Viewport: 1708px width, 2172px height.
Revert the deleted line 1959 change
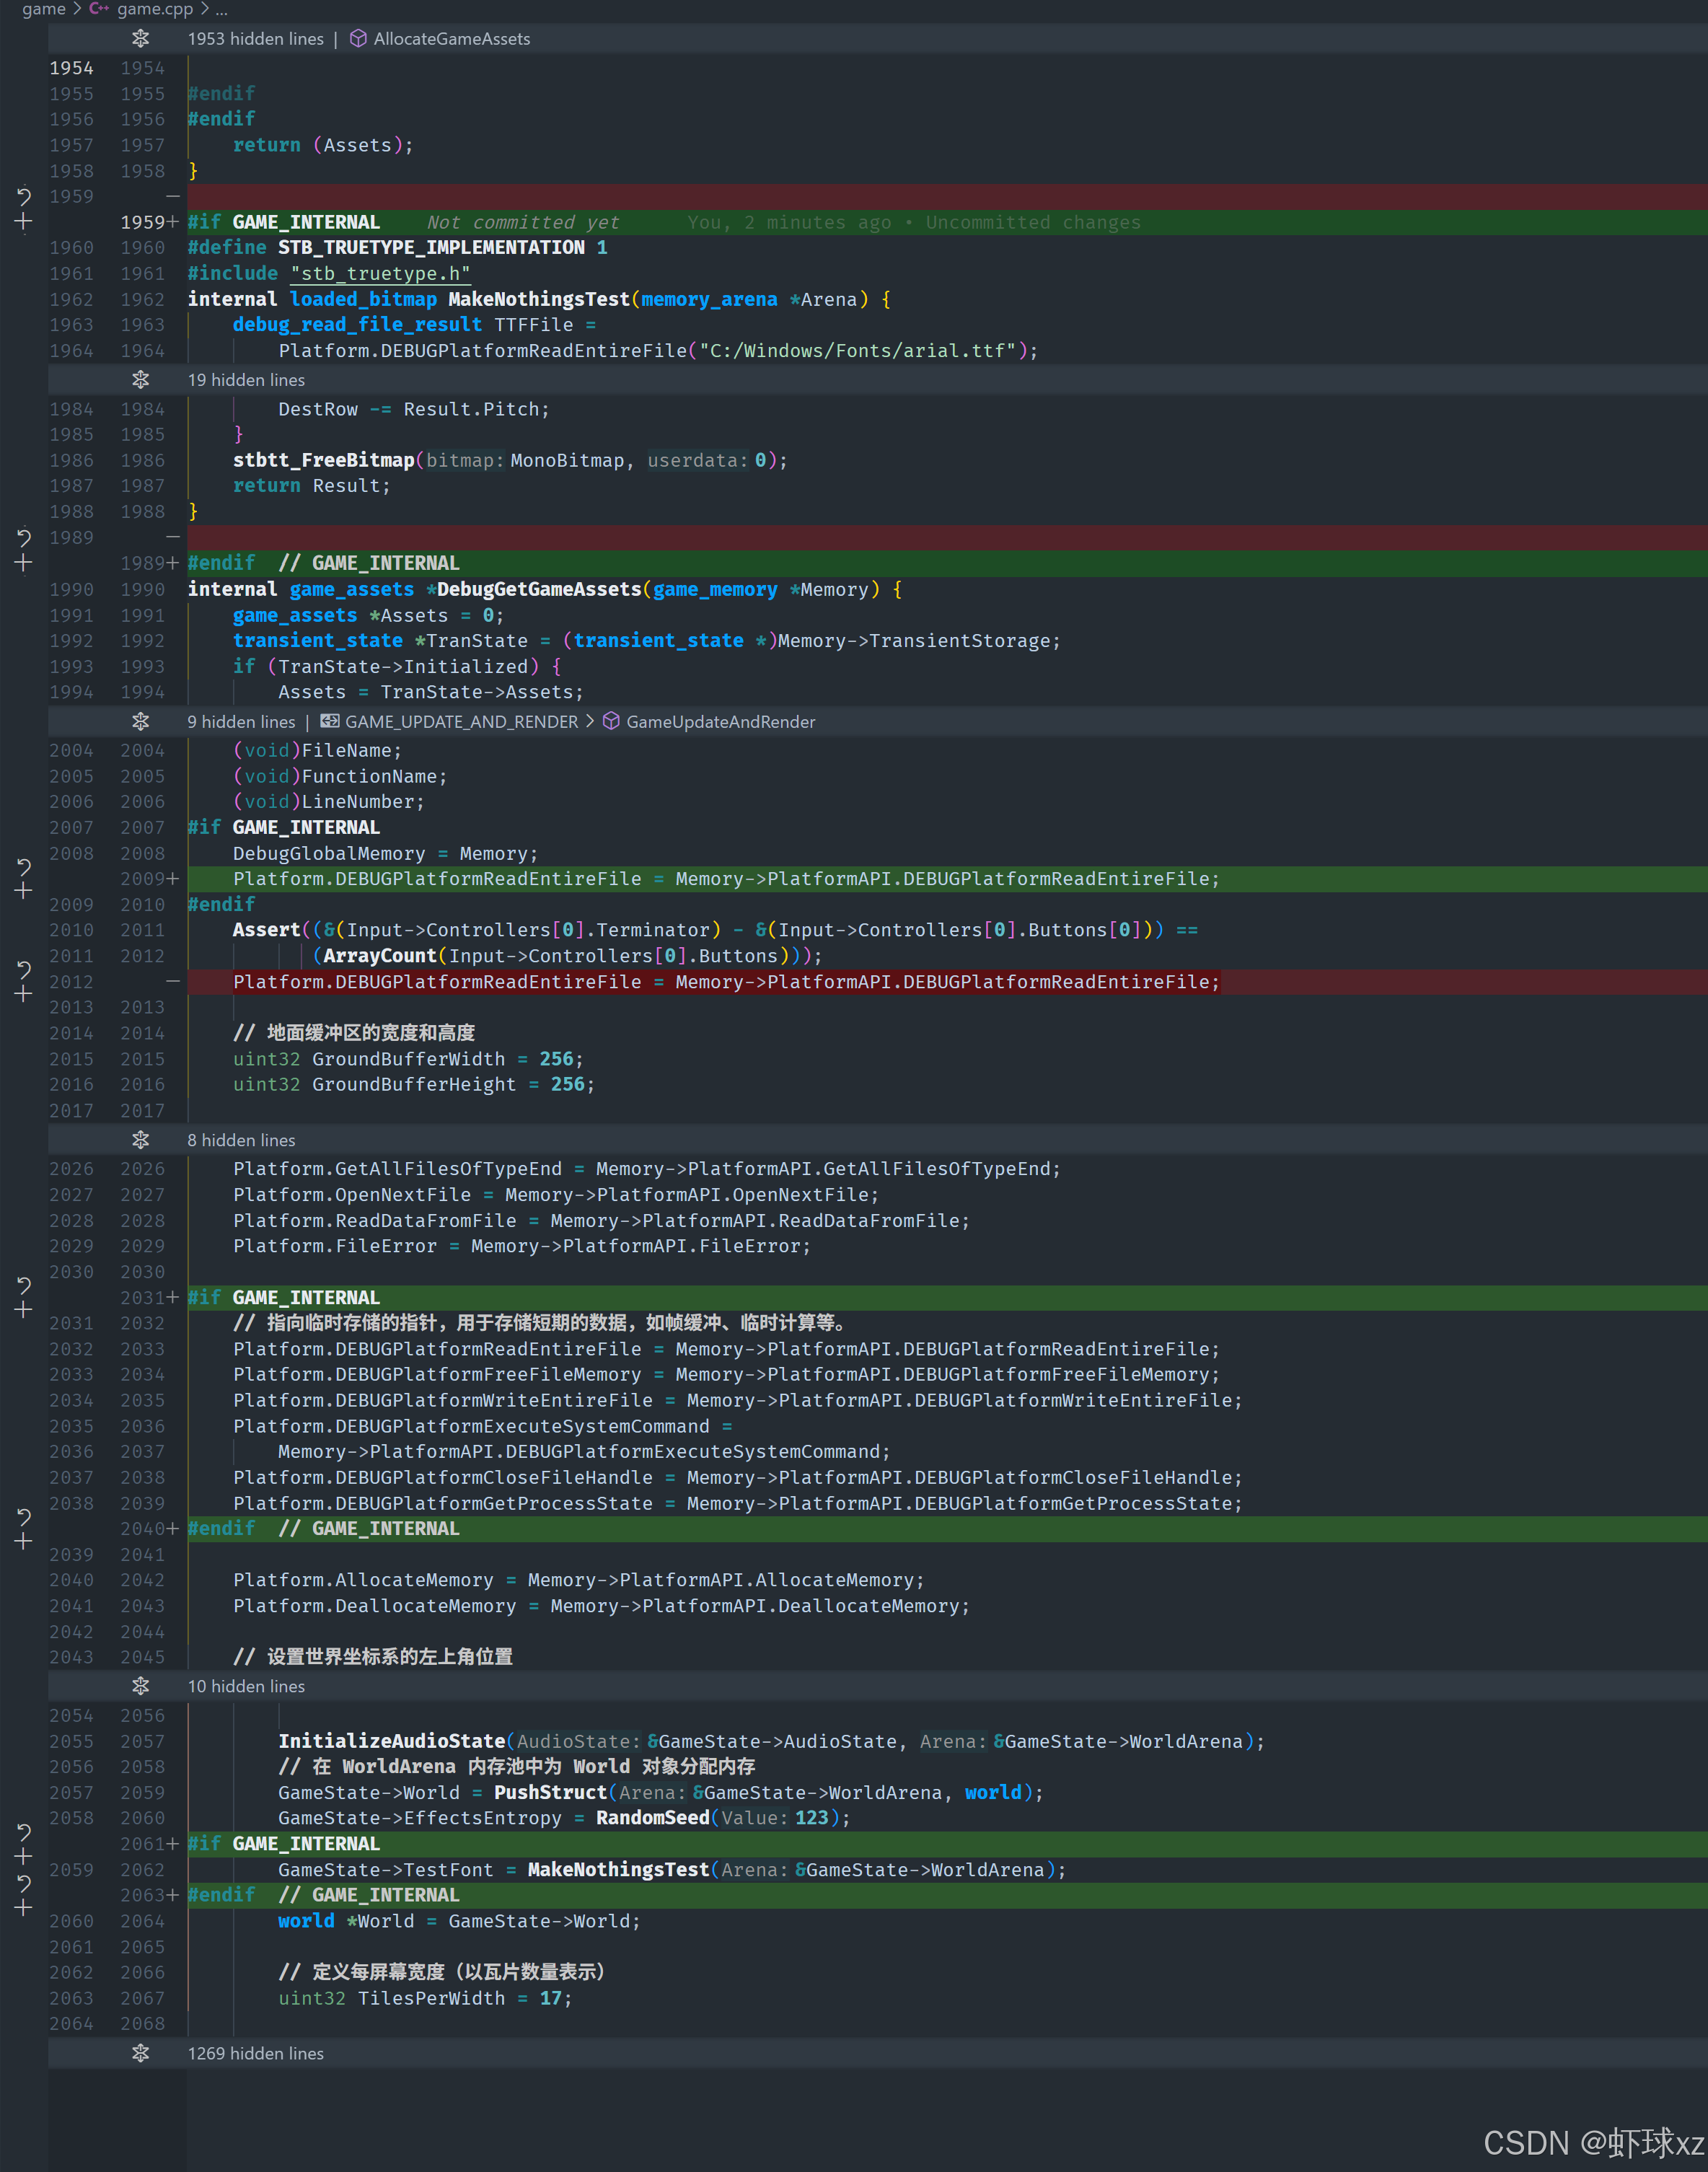(x=24, y=197)
